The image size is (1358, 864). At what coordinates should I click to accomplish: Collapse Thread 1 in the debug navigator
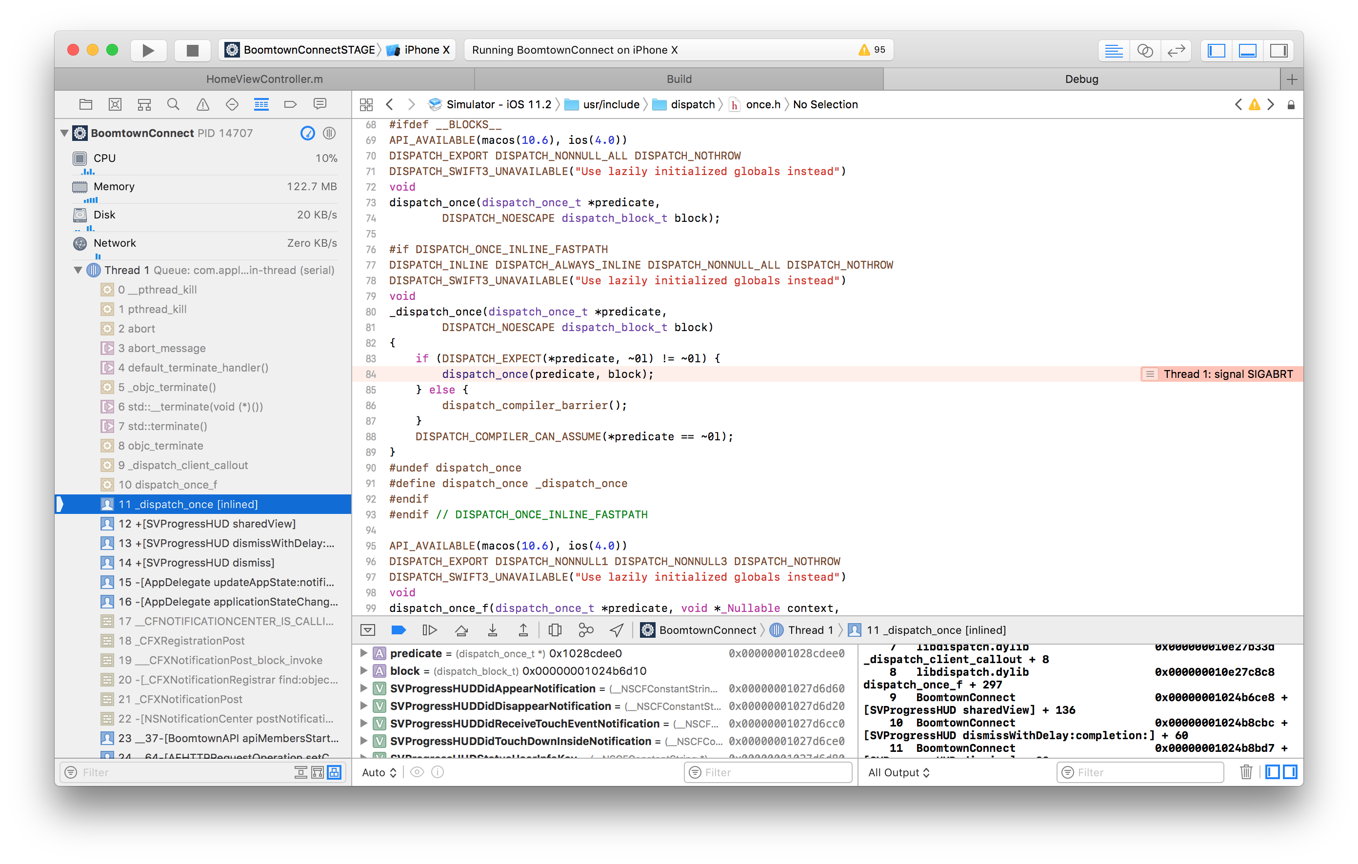pos(79,270)
